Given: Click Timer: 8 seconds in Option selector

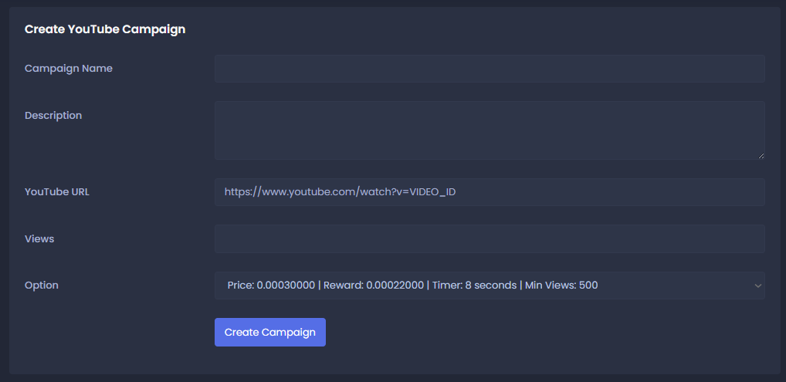Looking at the screenshot, I should [x=474, y=286].
